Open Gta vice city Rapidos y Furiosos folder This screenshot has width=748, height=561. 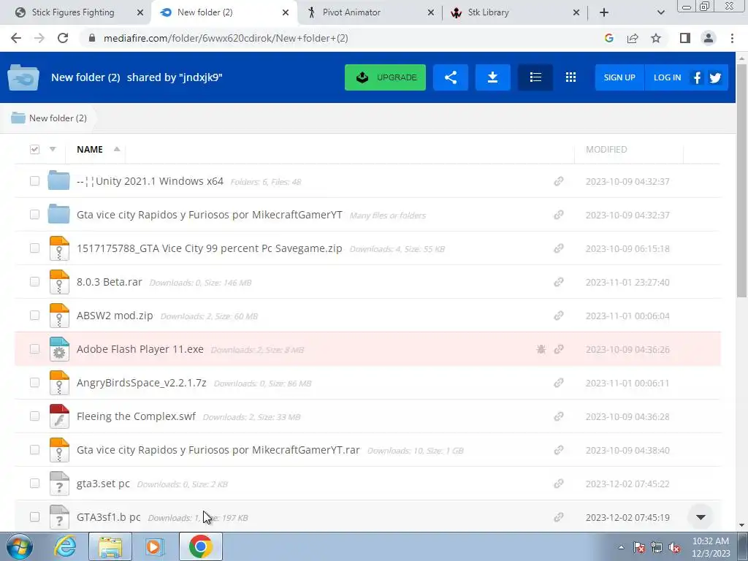click(x=210, y=215)
